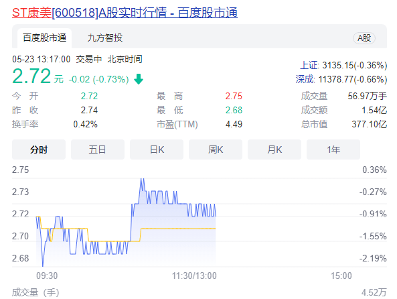This screenshot has height=299, width=397.
Task: Click the 最高 value 2.75
Action: coord(234,96)
